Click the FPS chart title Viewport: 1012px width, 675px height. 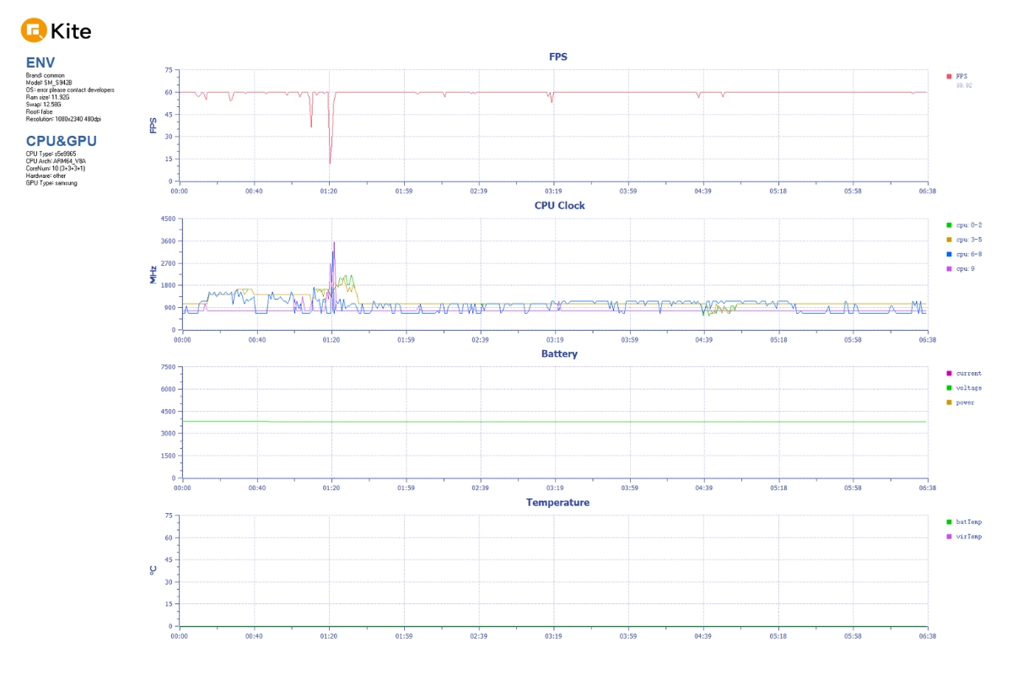558,57
